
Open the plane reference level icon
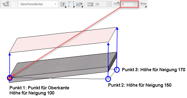(x=80, y=5)
